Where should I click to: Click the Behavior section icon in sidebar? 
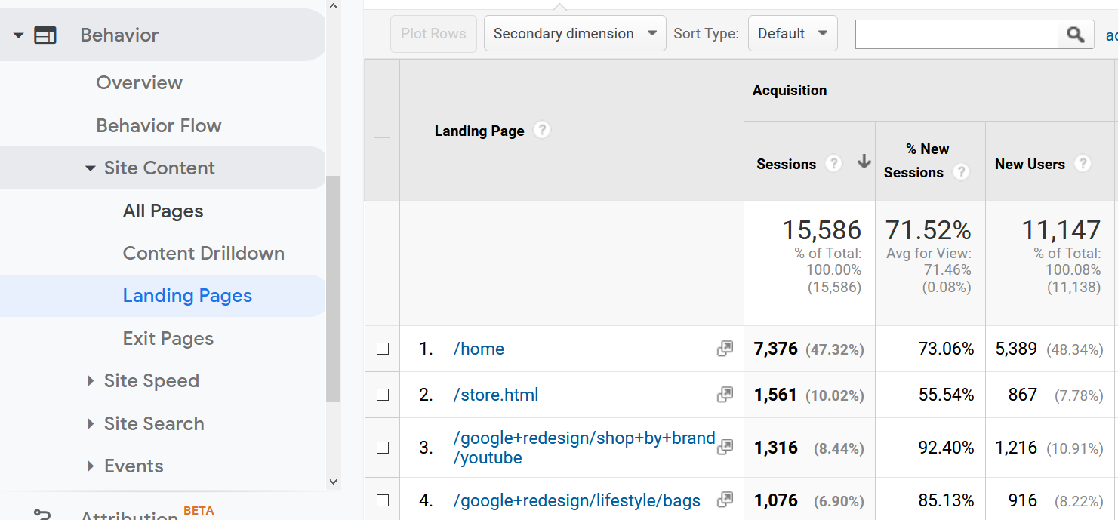[45, 35]
